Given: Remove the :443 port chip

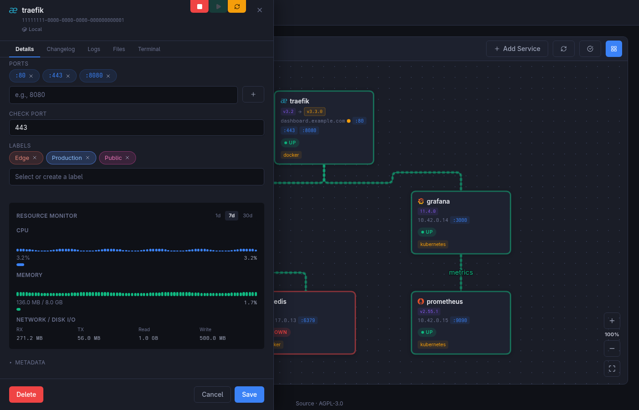Looking at the screenshot, I should click(68, 76).
